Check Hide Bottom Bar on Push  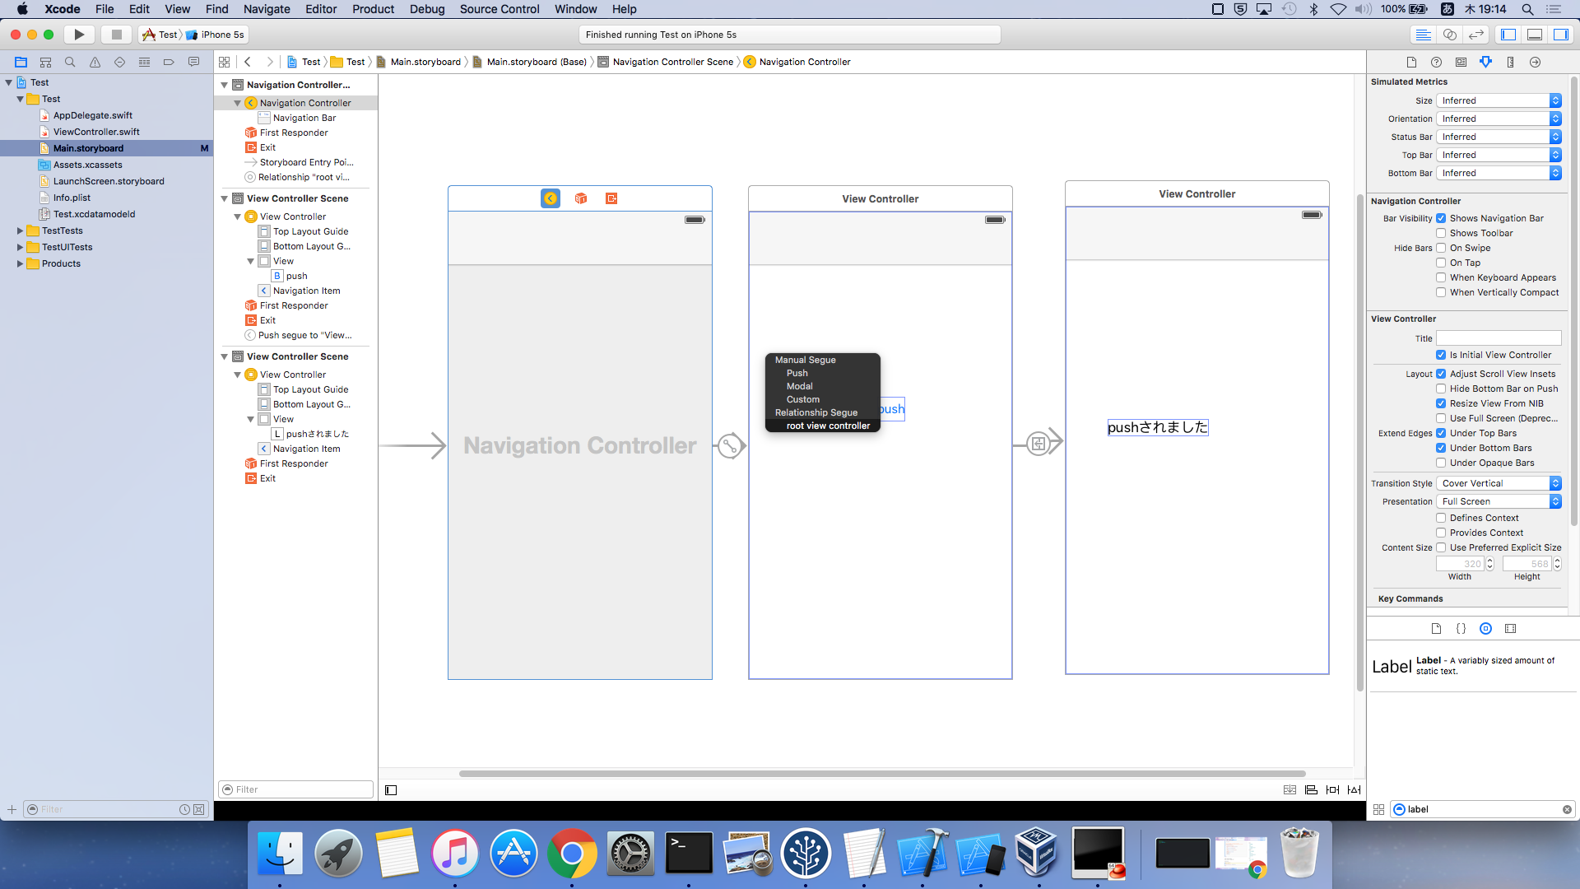point(1442,389)
